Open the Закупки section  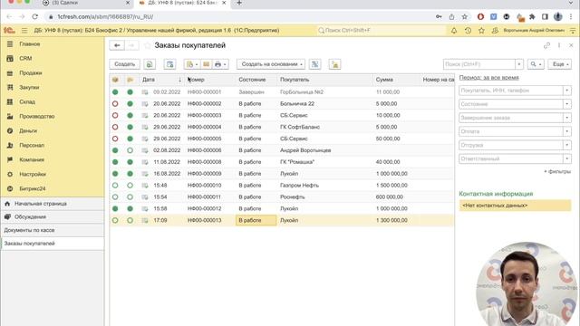29,87
